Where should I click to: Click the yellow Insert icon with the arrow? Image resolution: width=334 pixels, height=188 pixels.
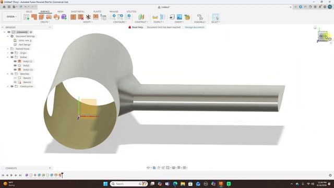tap(187, 17)
